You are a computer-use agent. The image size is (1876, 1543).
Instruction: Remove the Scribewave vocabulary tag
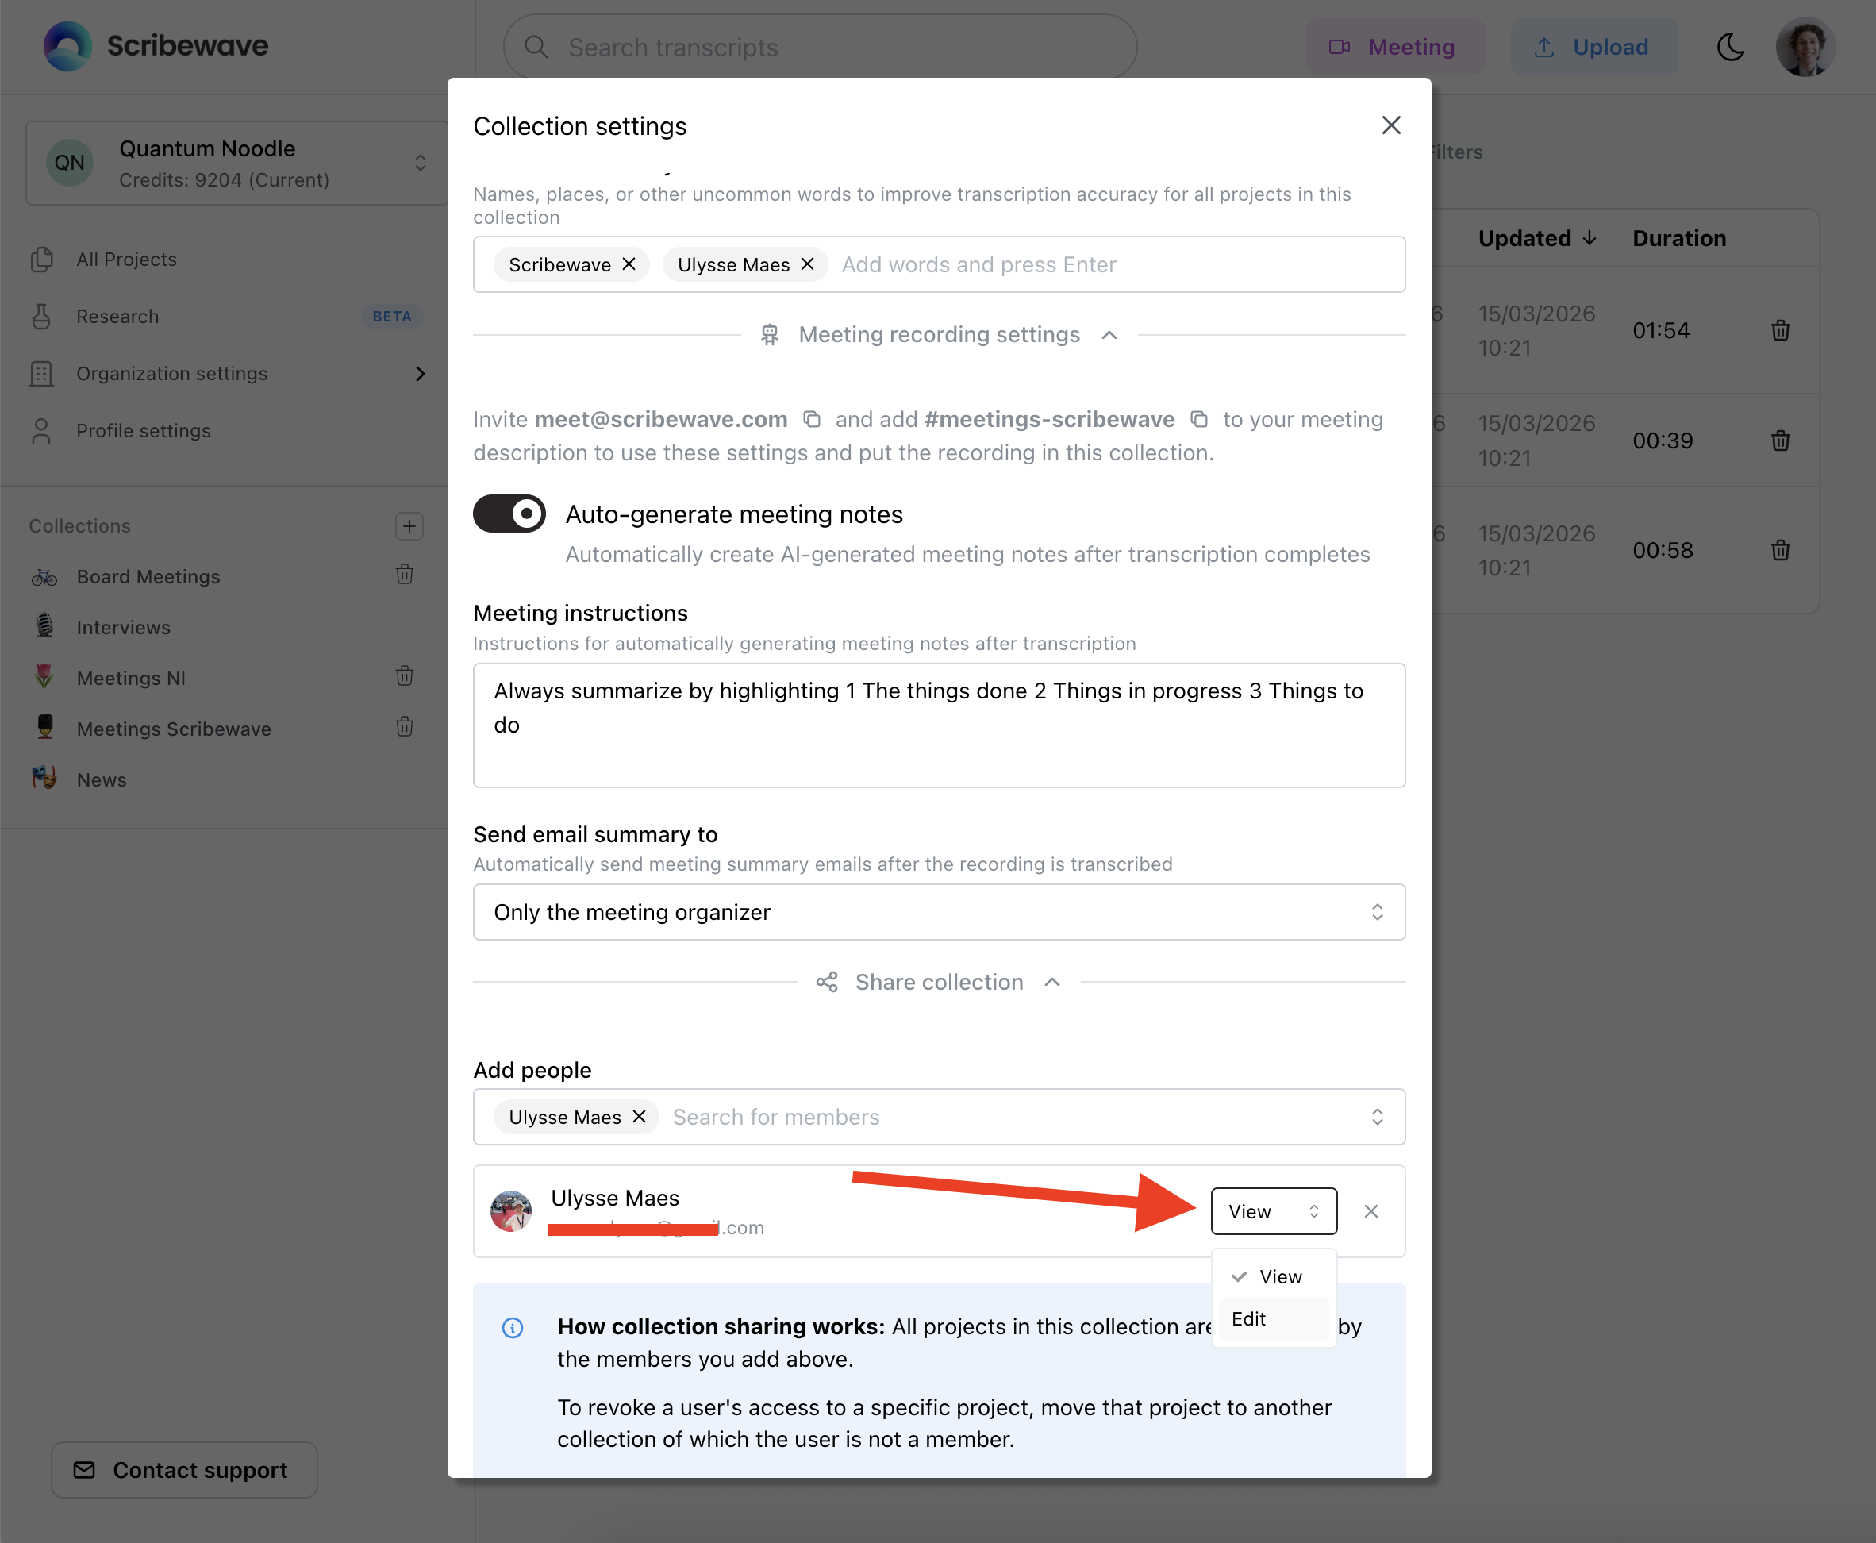pyautogui.click(x=629, y=265)
